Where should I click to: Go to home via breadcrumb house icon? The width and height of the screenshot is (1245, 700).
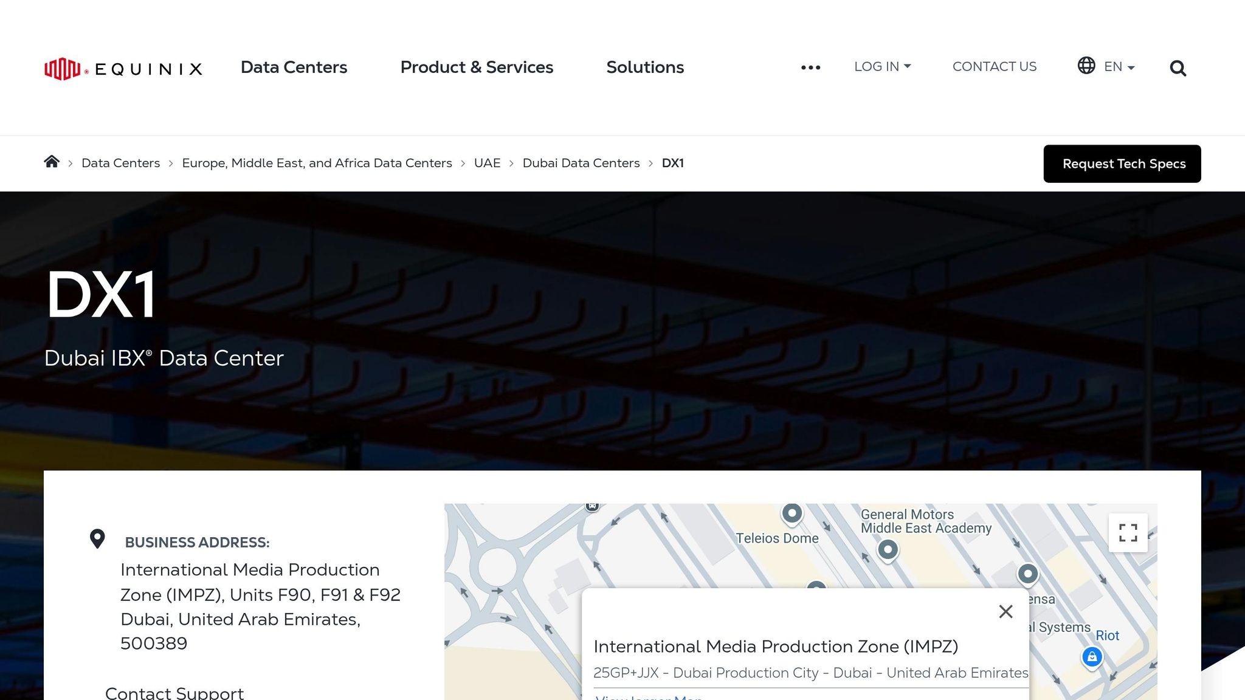tap(52, 162)
